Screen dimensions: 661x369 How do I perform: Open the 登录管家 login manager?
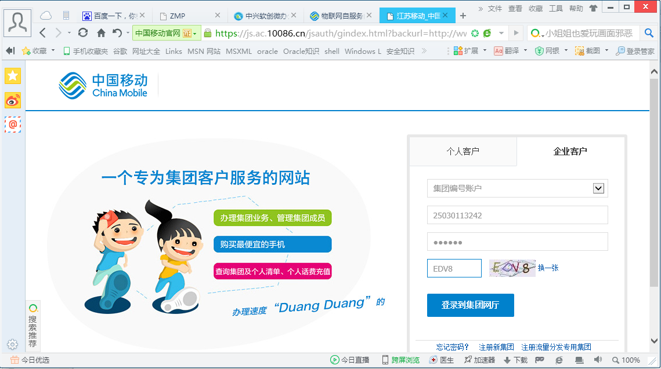tap(635, 51)
